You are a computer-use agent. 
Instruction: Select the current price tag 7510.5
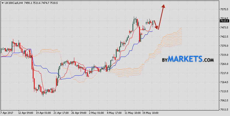point(224,21)
